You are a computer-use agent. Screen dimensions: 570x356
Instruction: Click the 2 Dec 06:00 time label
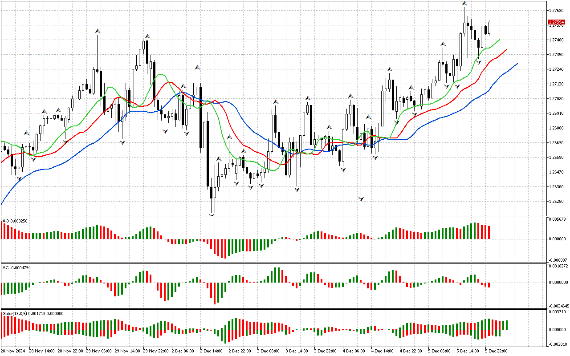183,351
